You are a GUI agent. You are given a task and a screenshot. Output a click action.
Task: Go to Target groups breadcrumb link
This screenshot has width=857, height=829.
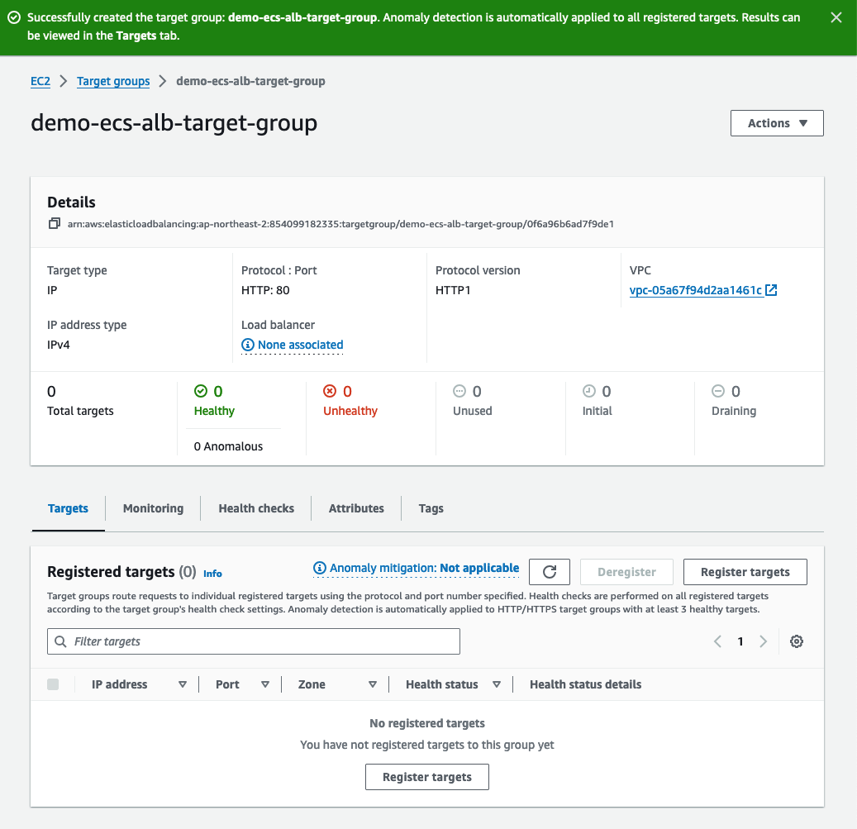[113, 82]
